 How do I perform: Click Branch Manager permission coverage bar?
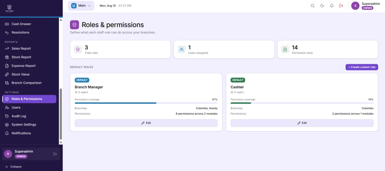pos(146,103)
